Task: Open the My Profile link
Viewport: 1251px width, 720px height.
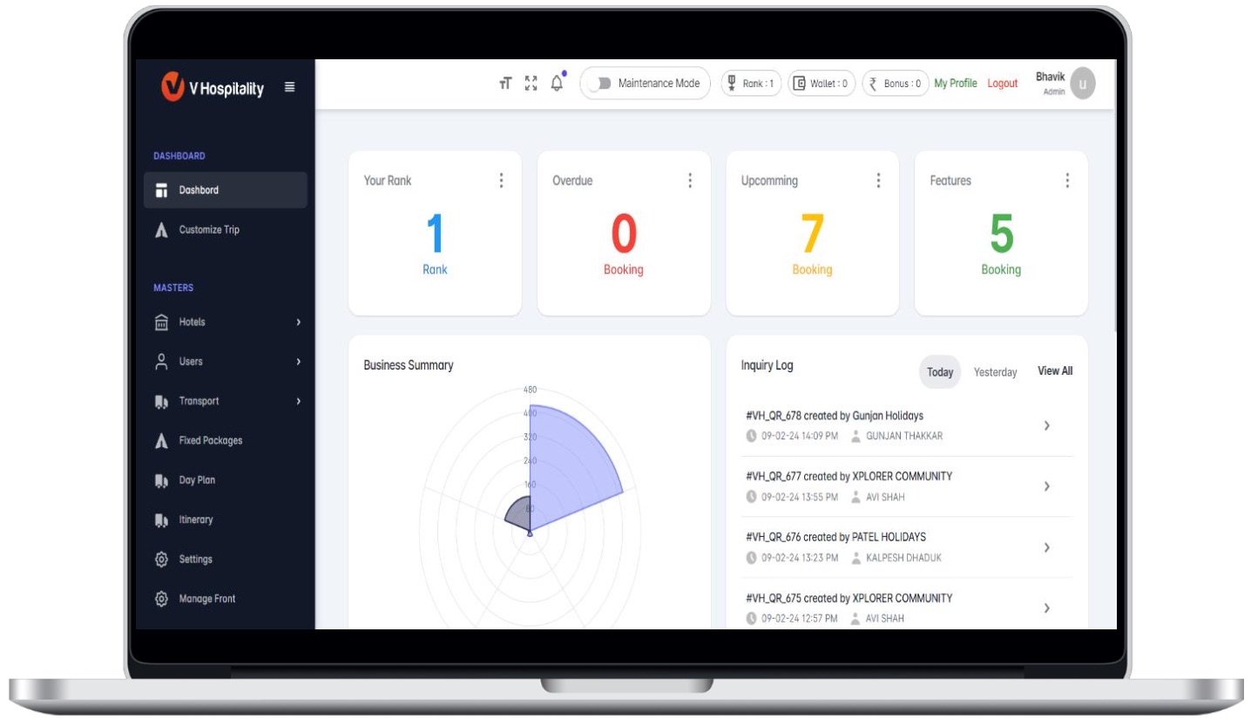Action: coord(955,84)
